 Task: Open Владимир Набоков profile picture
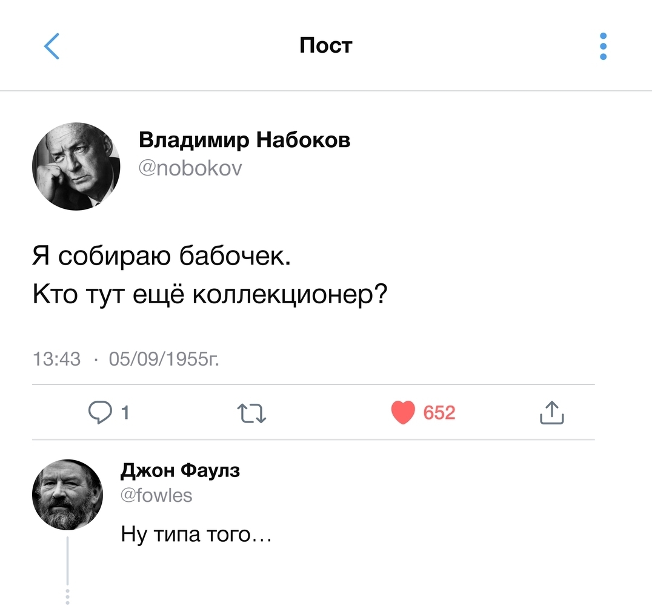76,166
